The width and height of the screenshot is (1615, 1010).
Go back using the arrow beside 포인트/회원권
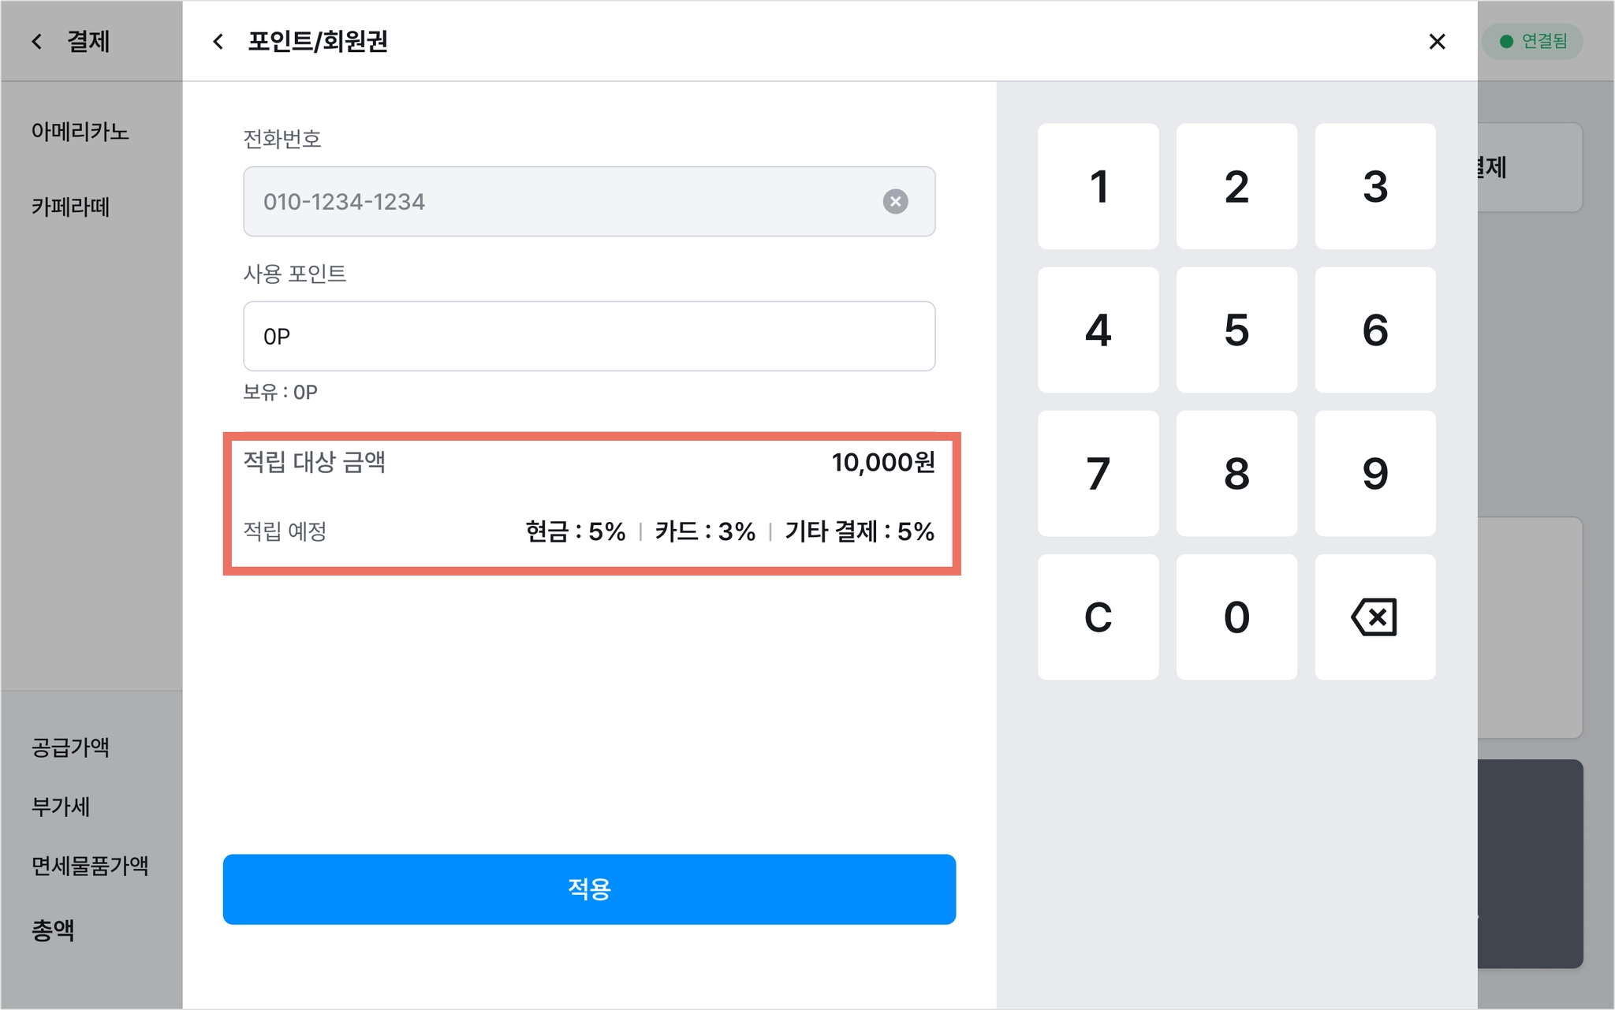pos(218,42)
